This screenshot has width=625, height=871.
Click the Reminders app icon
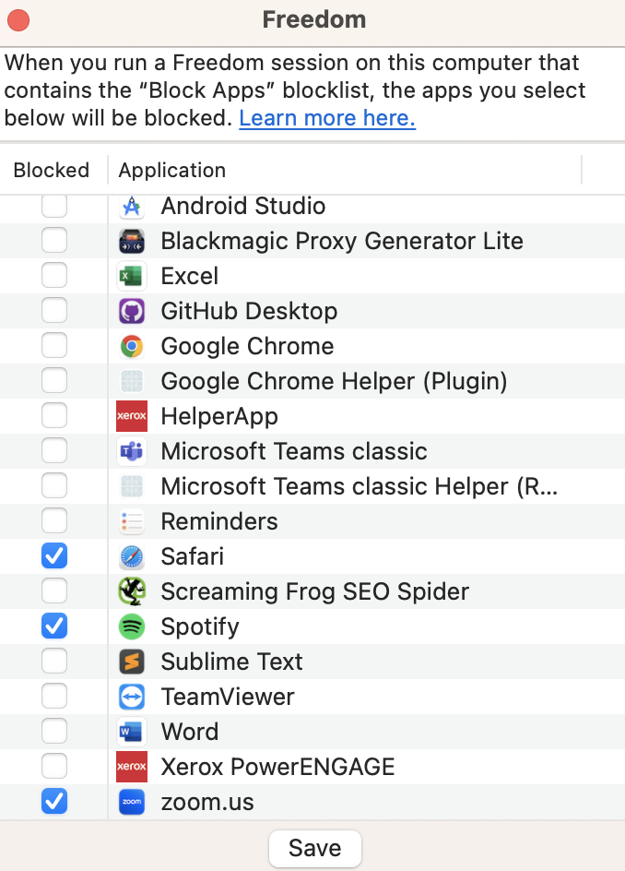132,521
